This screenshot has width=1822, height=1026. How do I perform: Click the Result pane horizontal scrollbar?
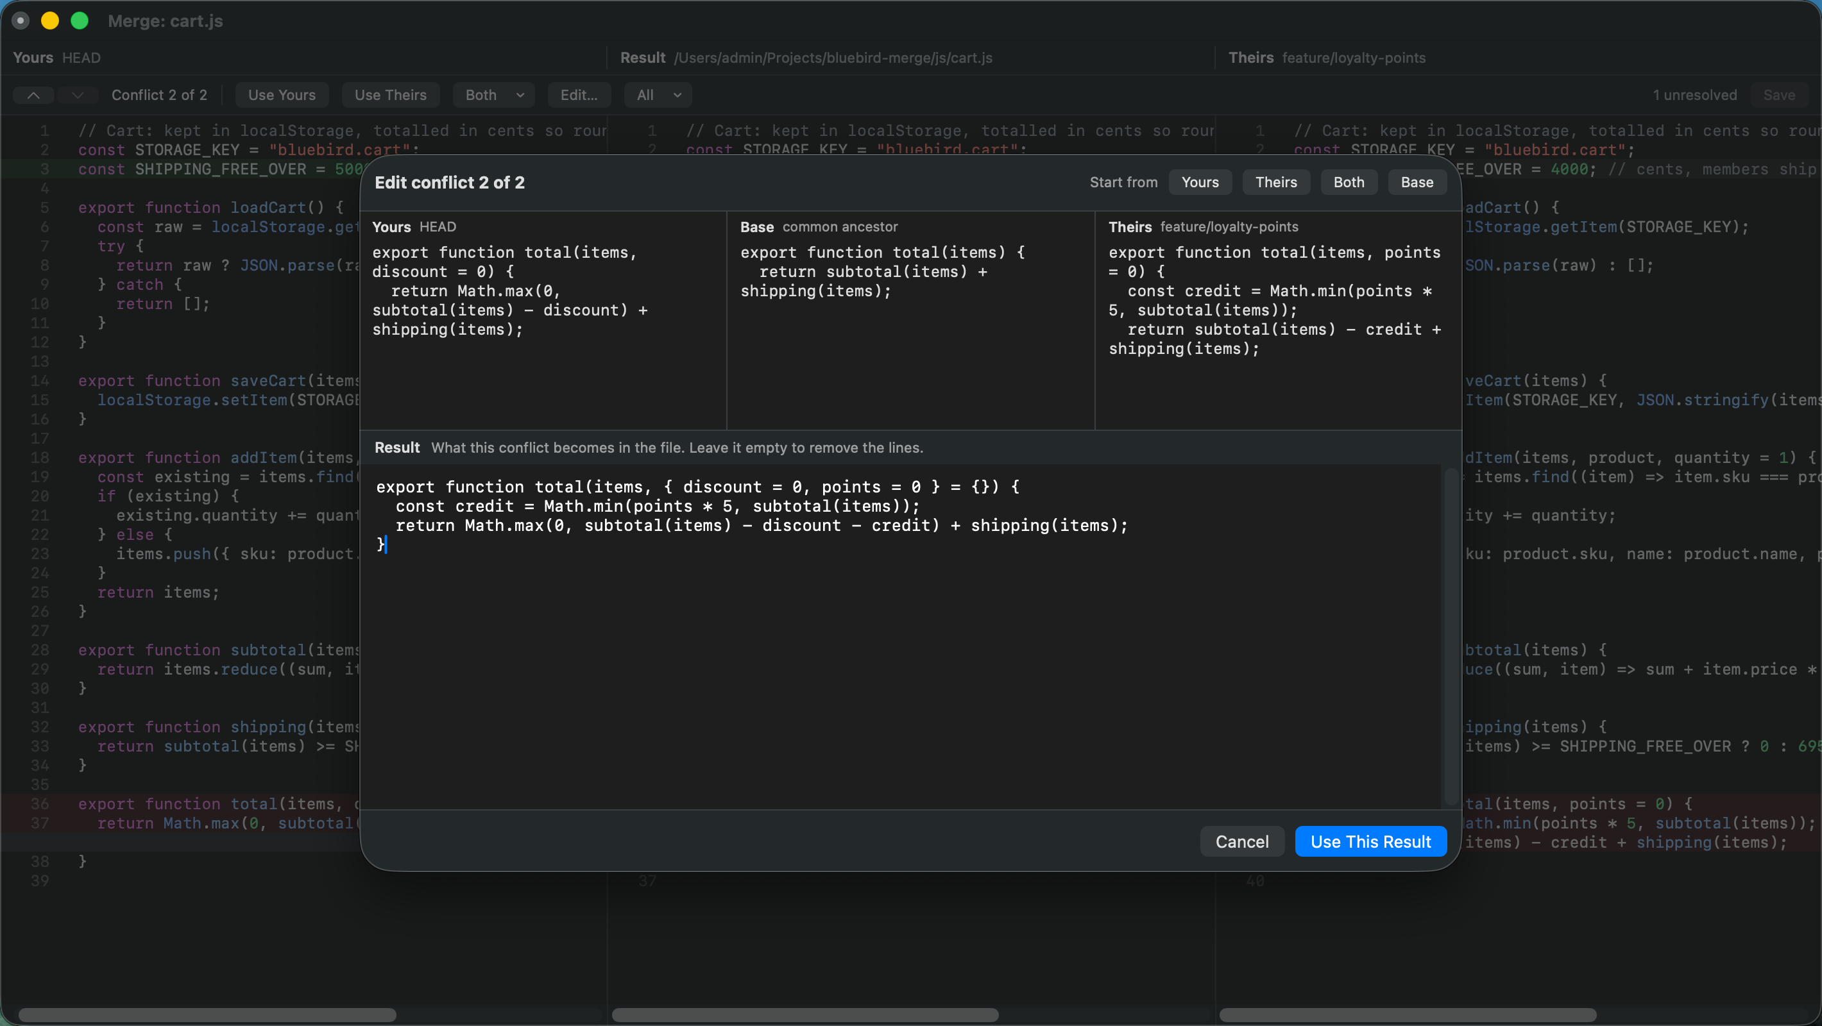click(x=805, y=1014)
